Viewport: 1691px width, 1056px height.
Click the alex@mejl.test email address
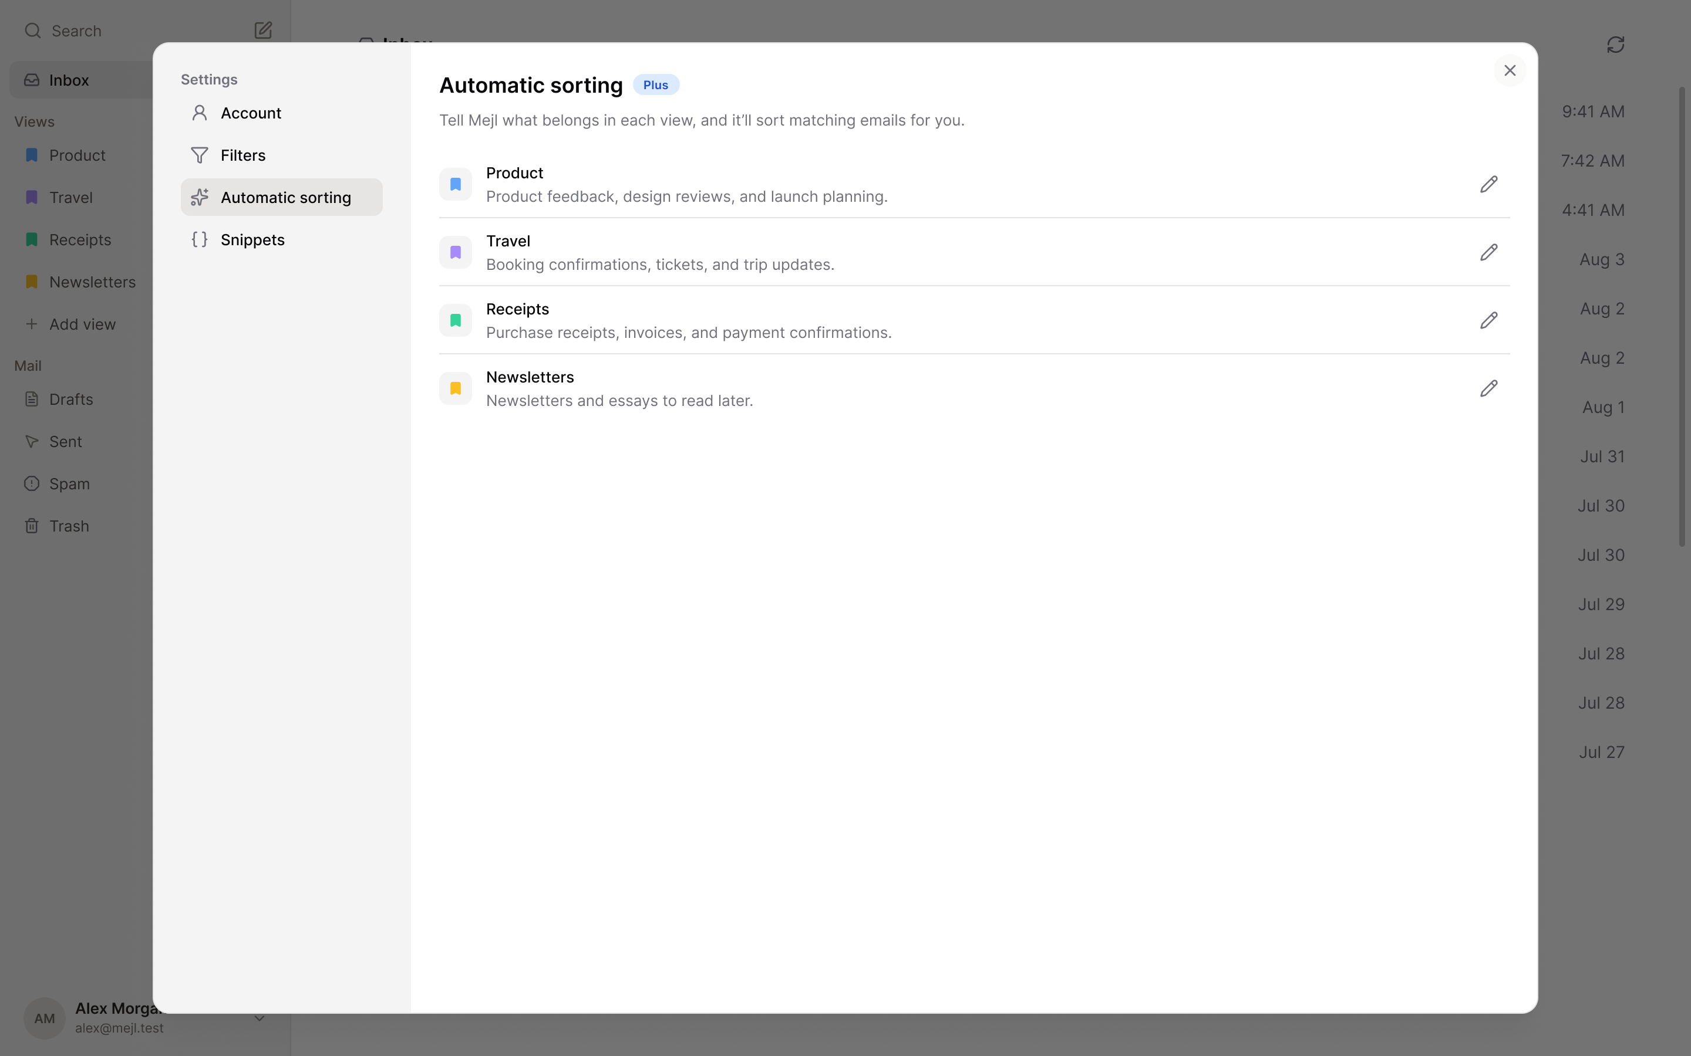click(x=120, y=1028)
